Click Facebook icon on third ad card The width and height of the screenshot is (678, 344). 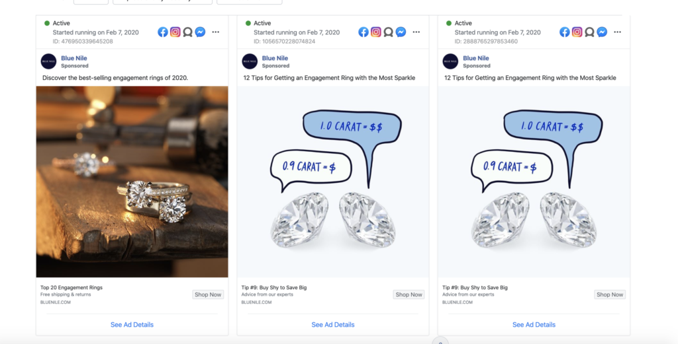pyautogui.click(x=564, y=32)
